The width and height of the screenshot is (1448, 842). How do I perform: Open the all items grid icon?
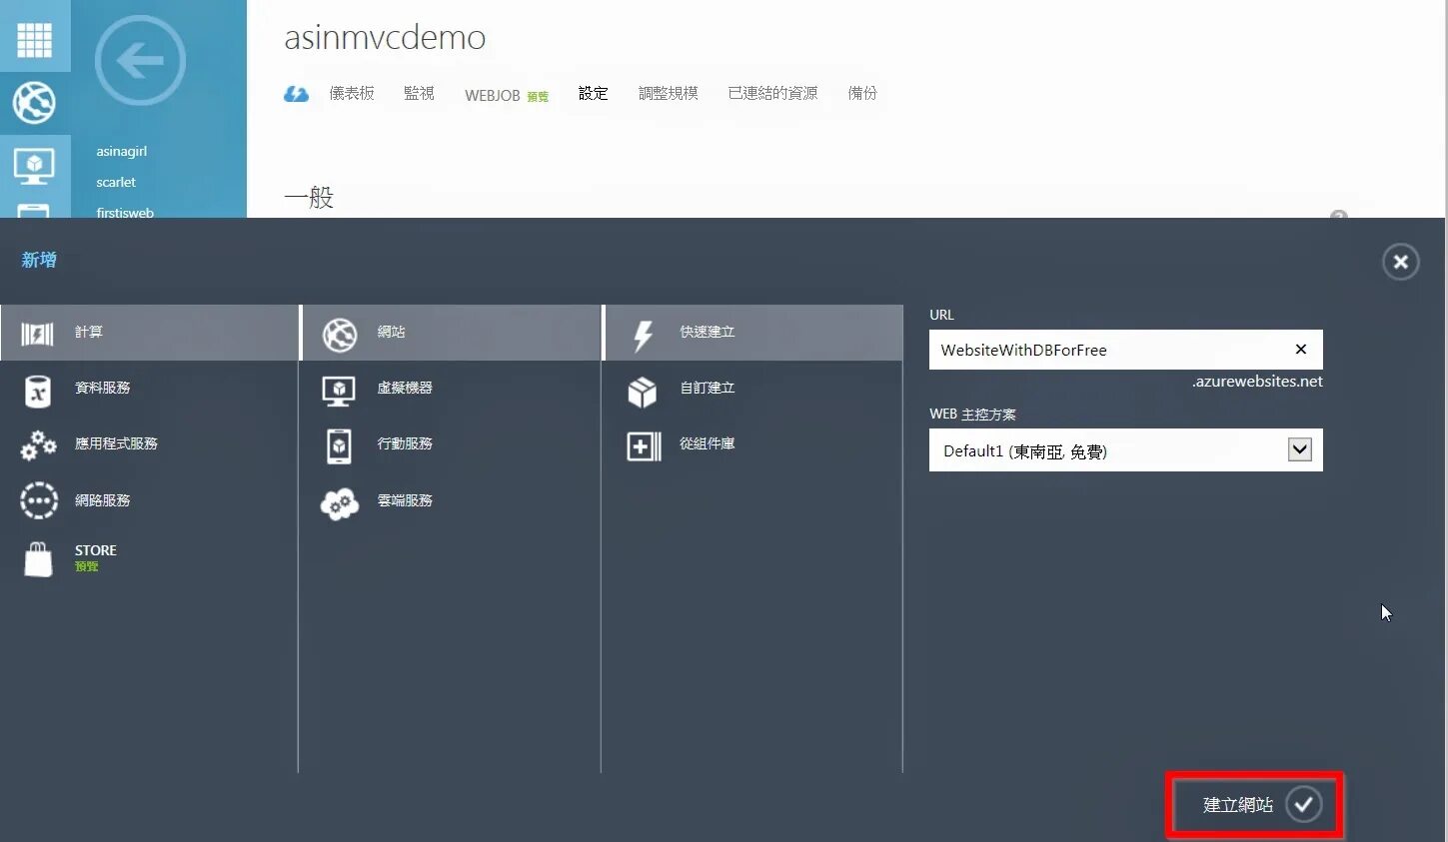pyautogui.click(x=34, y=39)
